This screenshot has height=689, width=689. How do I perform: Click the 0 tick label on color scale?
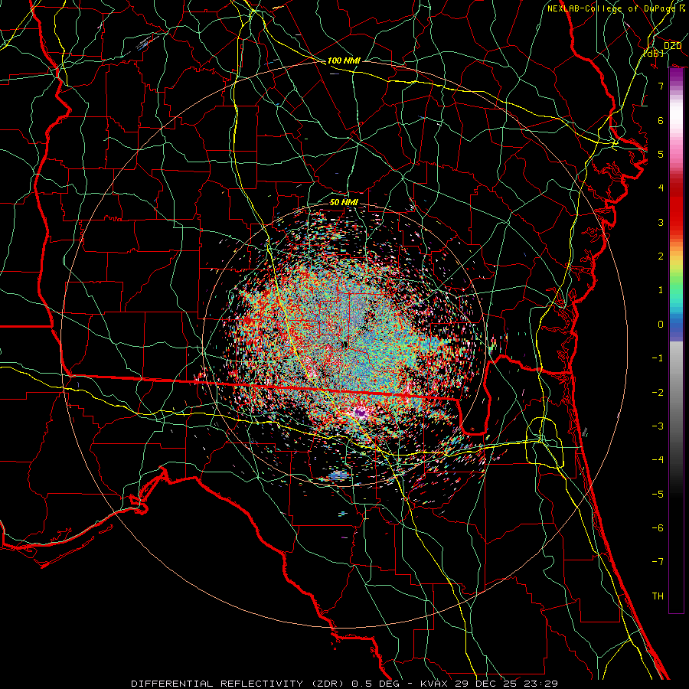[x=661, y=325]
